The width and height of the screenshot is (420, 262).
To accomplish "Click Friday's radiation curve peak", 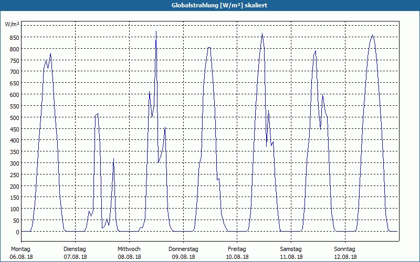I will pyautogui.click(x=262, y=34).
